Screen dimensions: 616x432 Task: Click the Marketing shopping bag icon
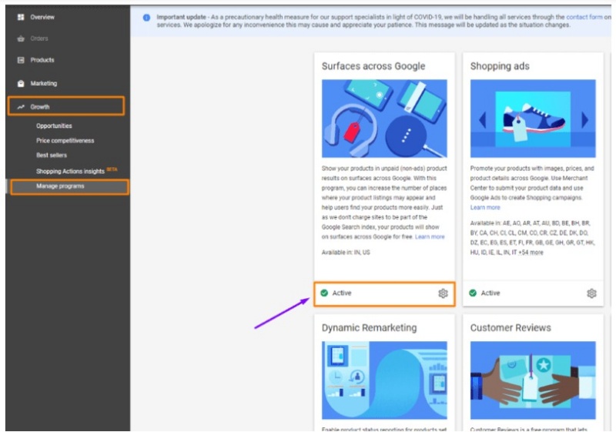[21, 83]
